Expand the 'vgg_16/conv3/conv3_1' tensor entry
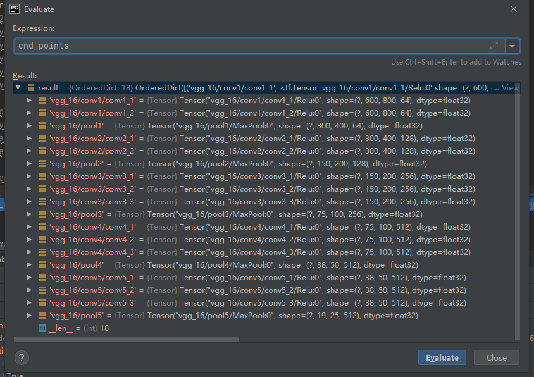This screenshot has width=534, height=377. 29,176
